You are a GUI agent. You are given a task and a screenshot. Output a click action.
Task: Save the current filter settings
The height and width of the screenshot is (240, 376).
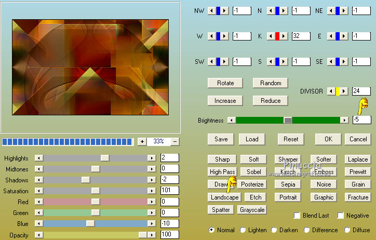pyautogui.click(x=221, y=139)
